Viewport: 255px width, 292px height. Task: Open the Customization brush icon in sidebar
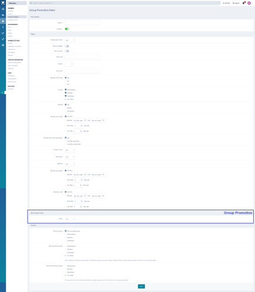[3, 39]
